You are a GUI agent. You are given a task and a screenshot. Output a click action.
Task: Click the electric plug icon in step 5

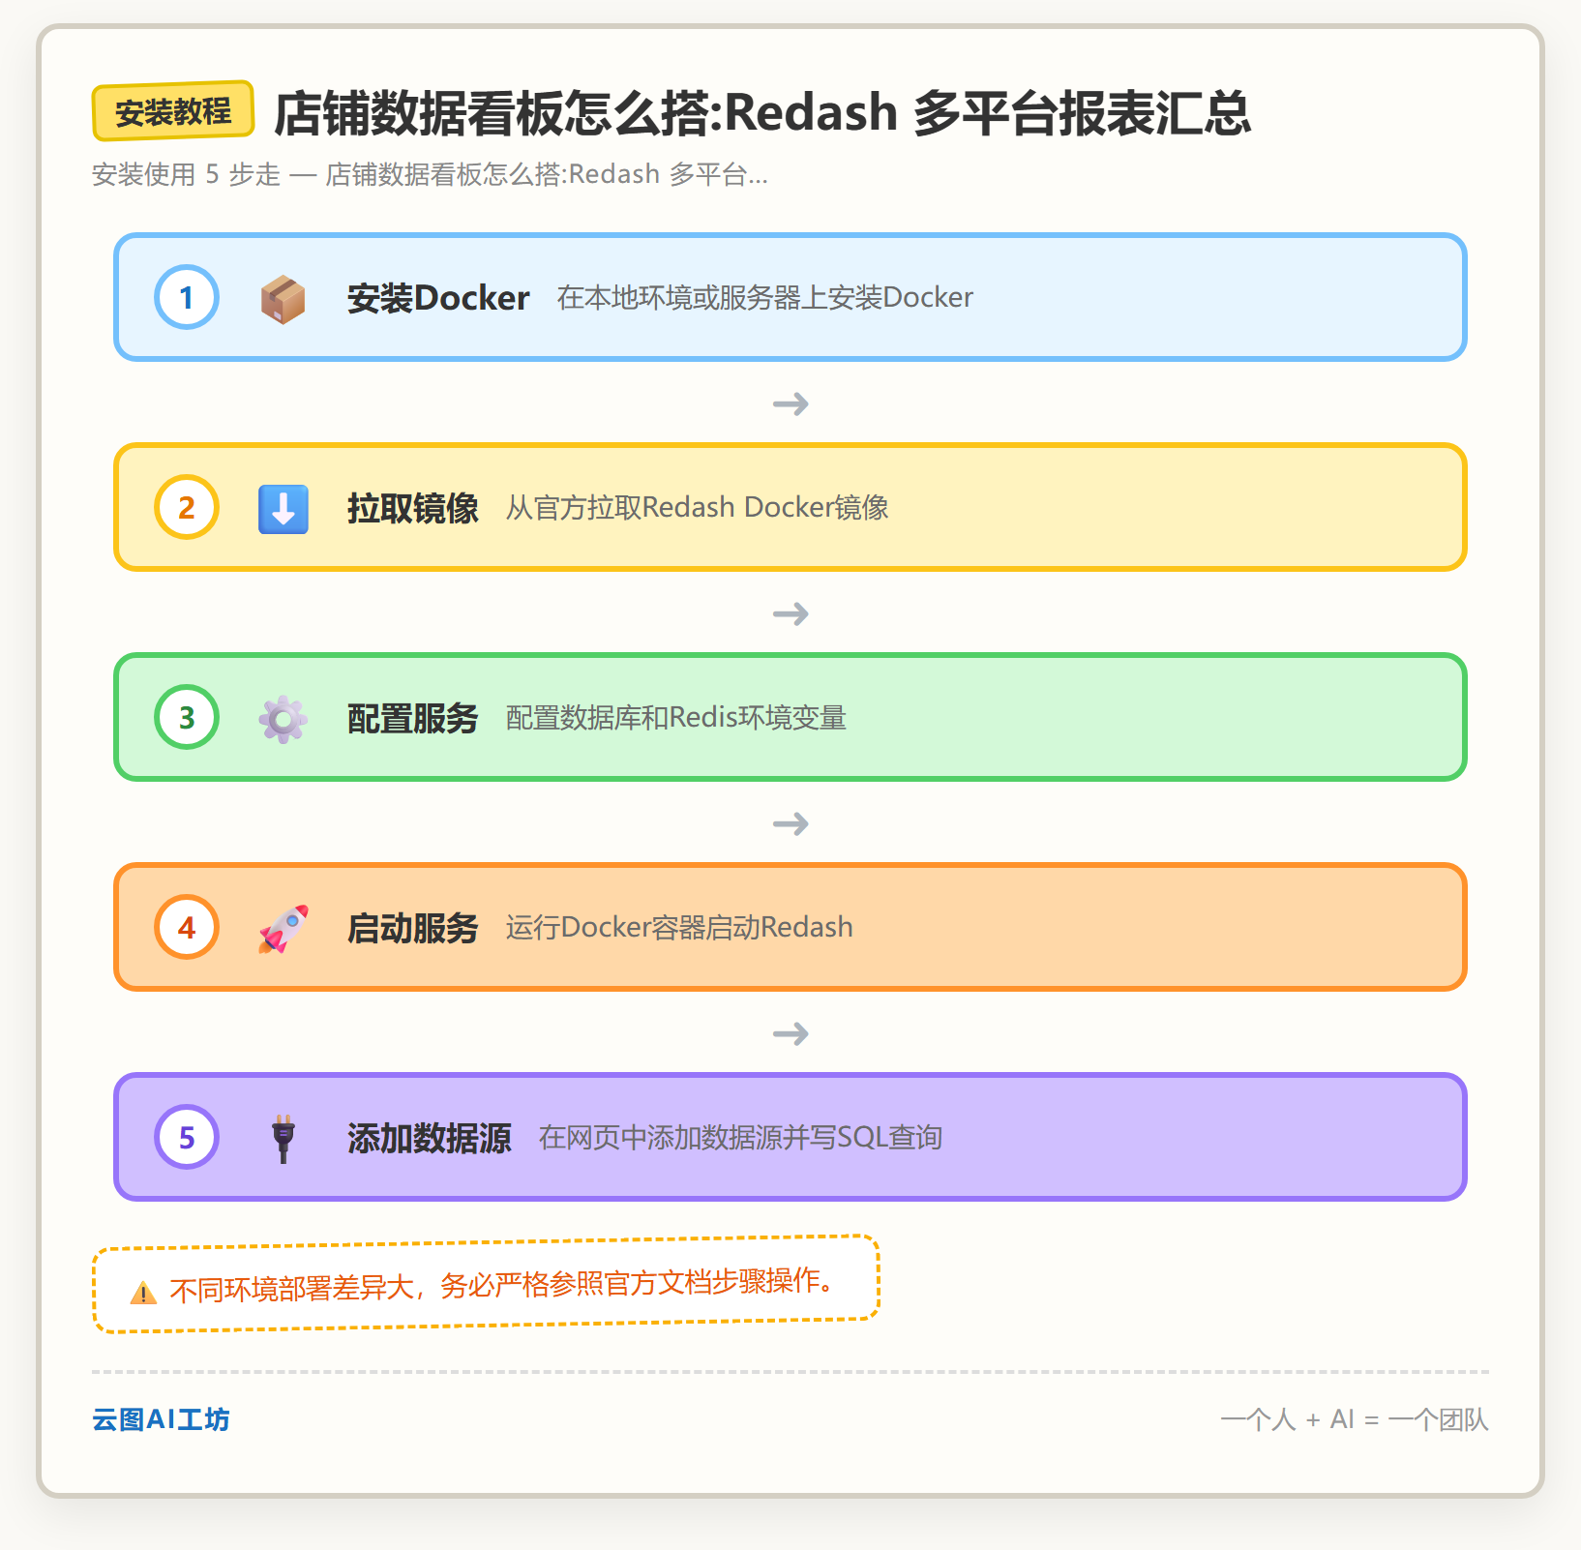point(283,1138)
